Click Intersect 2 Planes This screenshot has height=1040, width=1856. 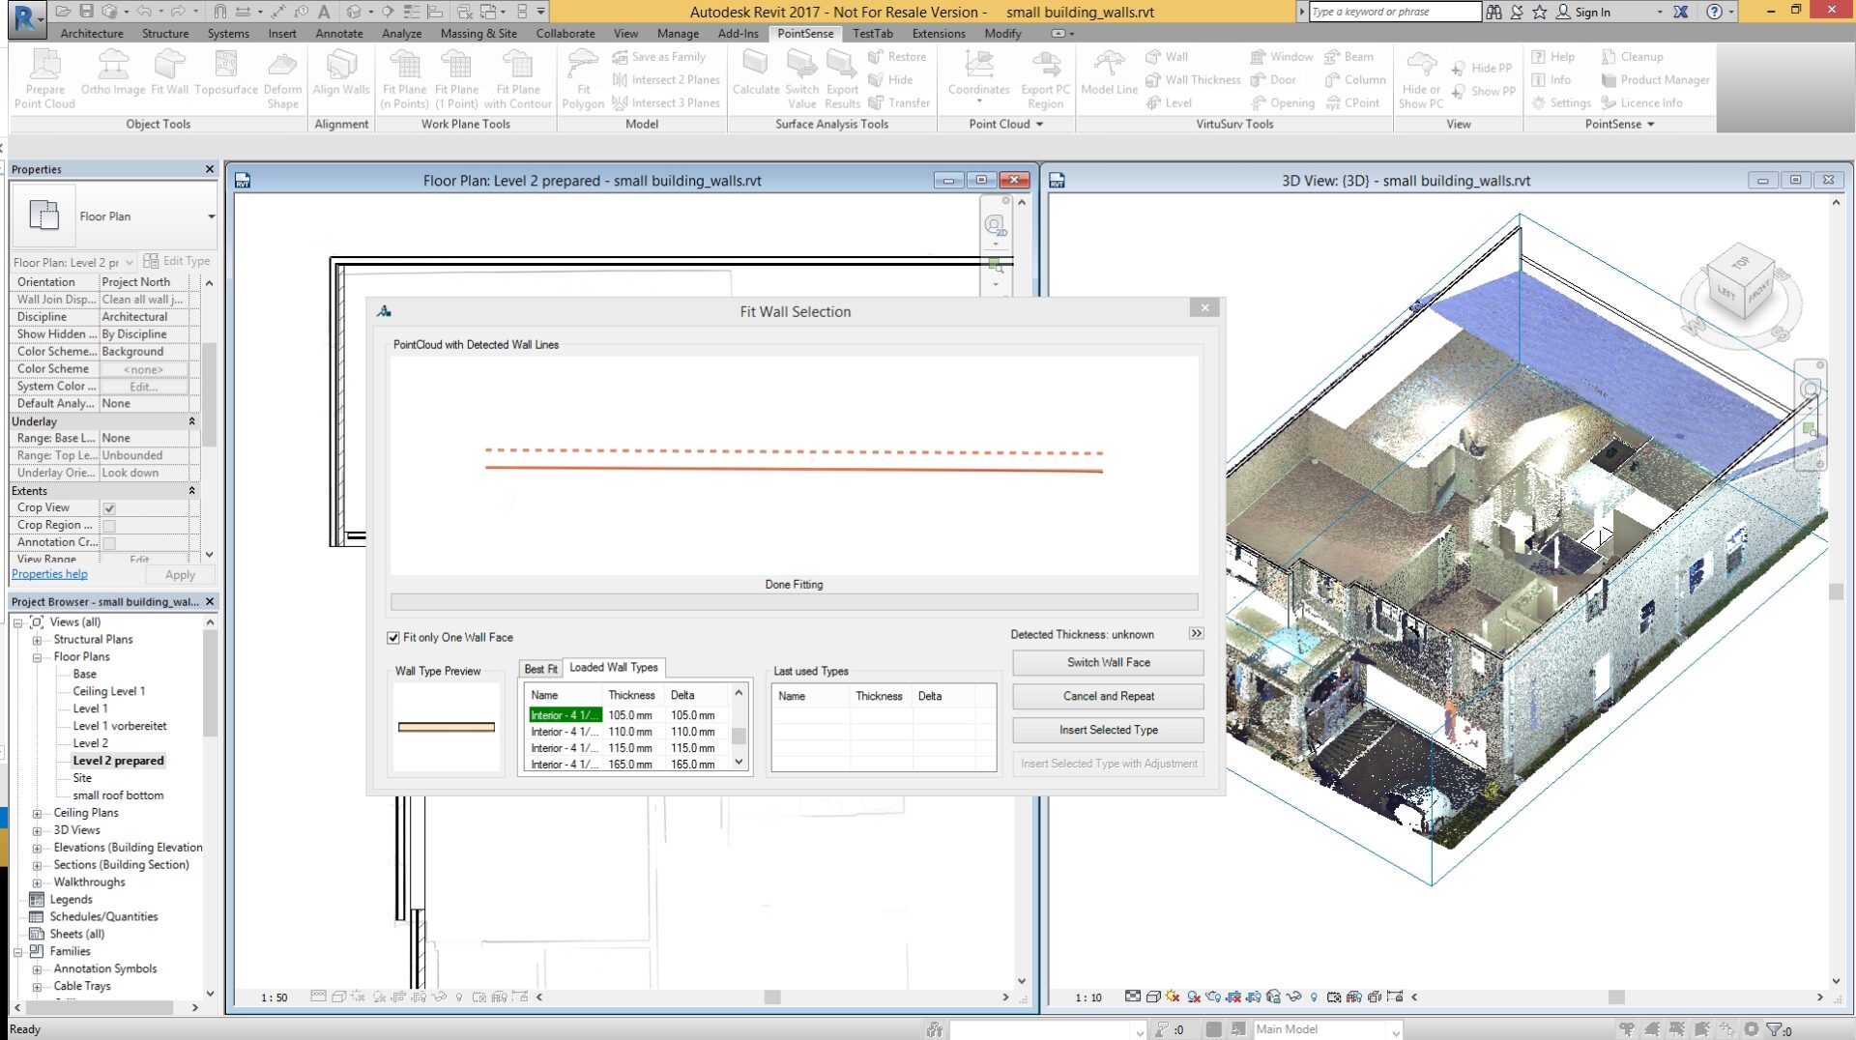click(666, 80)
